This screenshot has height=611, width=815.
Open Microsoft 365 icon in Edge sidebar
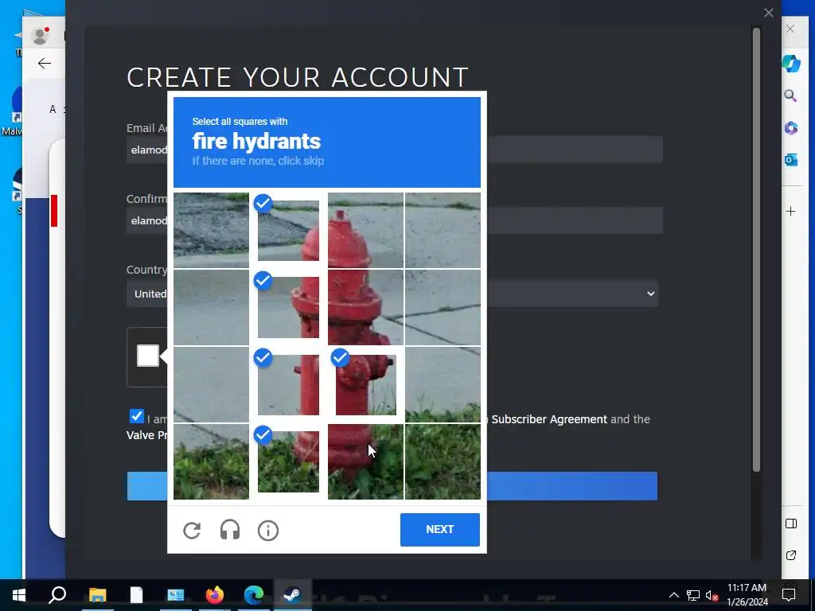791,128
